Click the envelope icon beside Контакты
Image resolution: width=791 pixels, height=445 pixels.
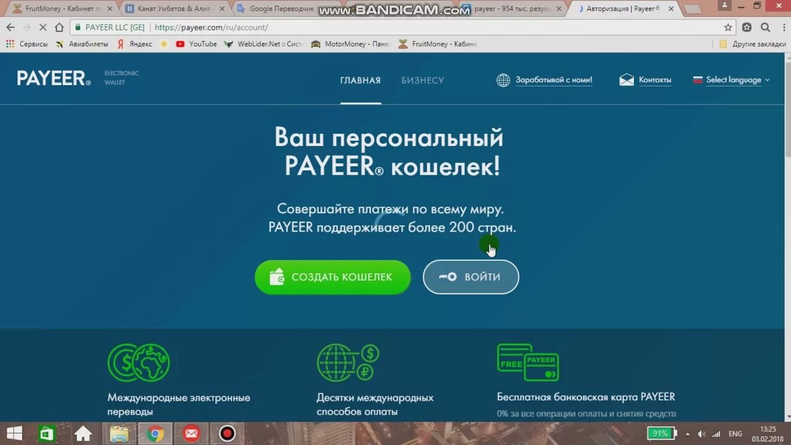click(627, 80)
